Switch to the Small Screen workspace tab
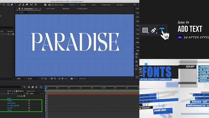The image size is (209, 118). [x=106, y=5]
